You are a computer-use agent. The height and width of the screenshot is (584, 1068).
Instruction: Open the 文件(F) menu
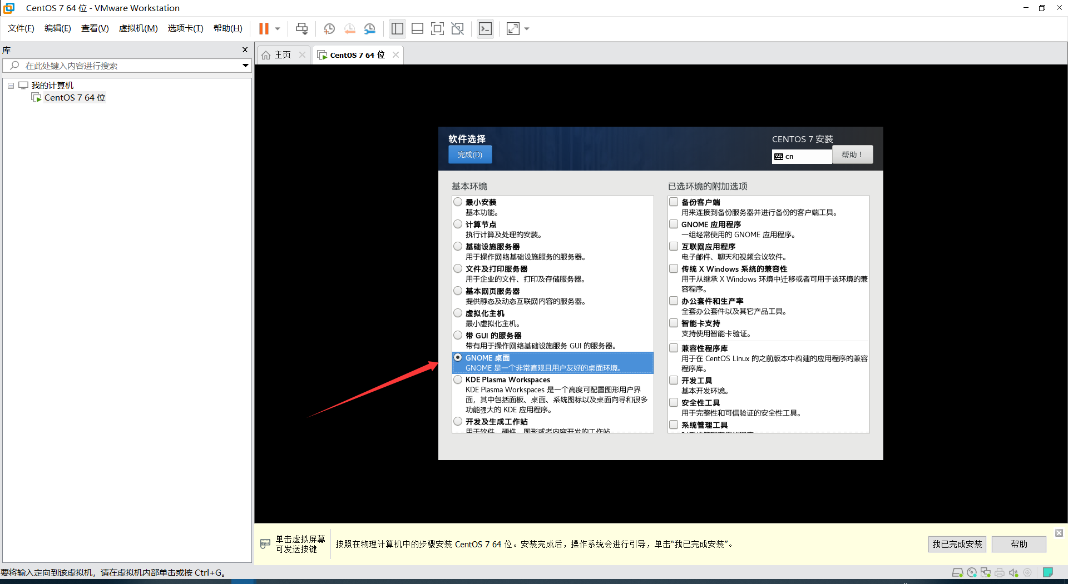tap(21, 28)
